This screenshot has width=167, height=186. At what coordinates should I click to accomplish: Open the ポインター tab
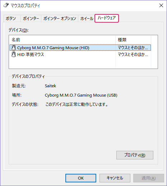click(31, 19)
